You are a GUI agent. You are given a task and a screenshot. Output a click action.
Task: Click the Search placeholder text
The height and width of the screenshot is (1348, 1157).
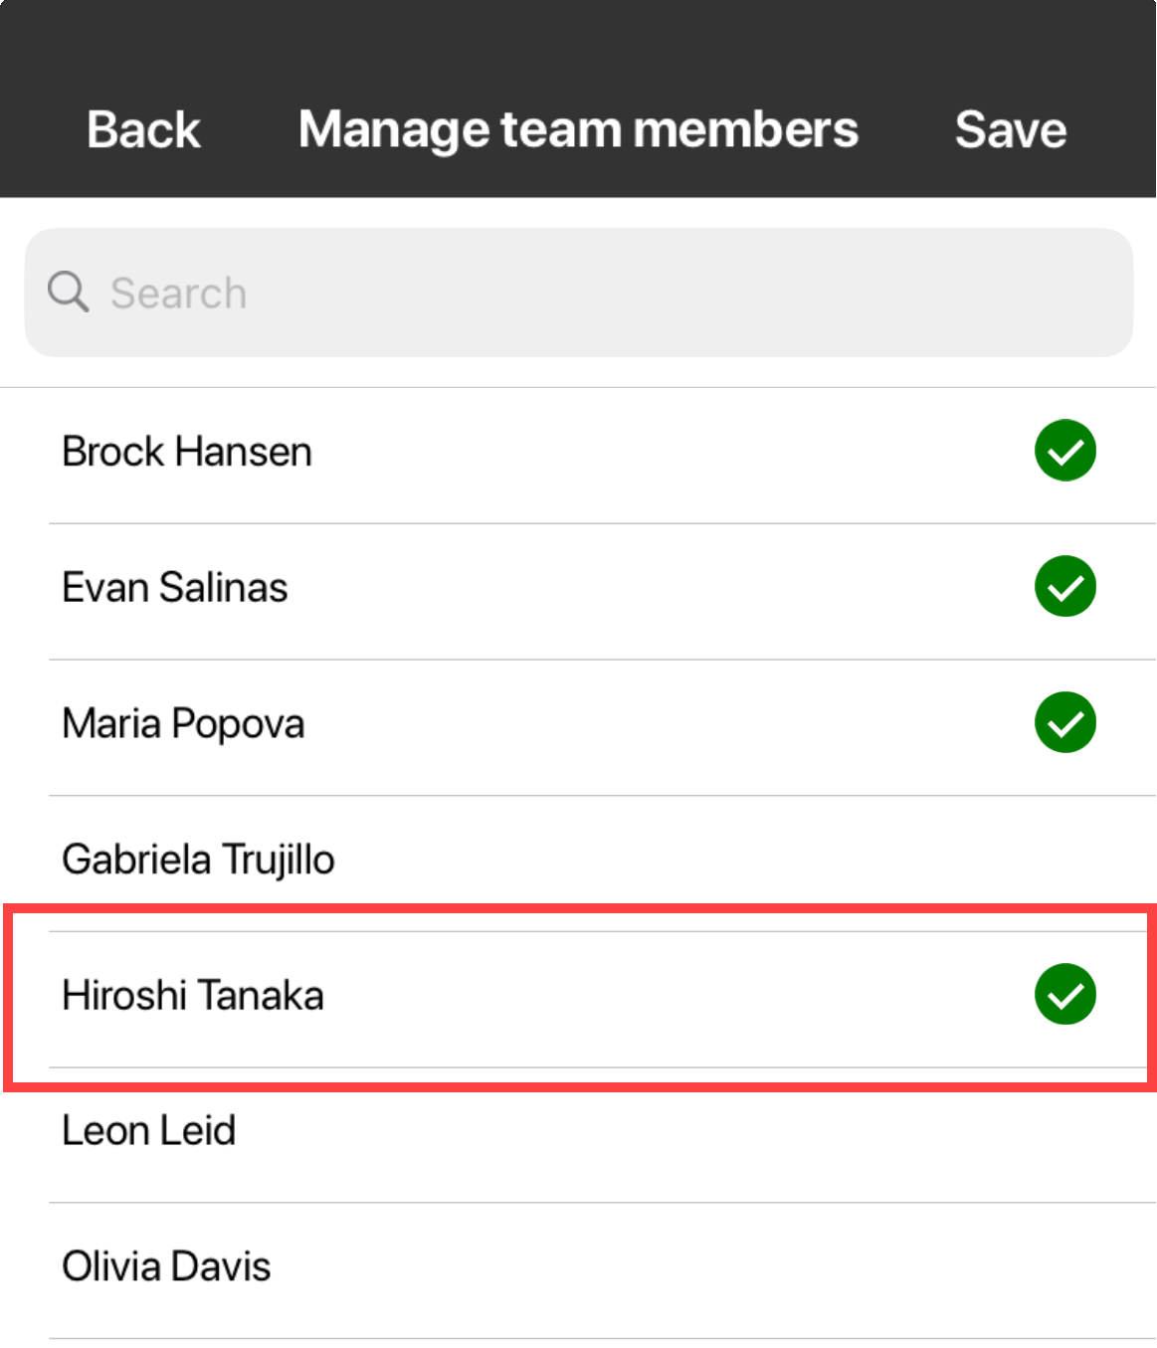tap(178, 293)
